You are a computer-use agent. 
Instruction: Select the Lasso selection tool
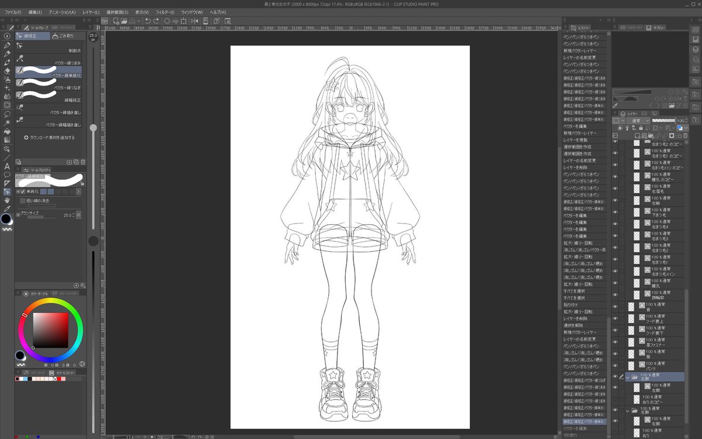pyautogui.click(x=7, y=114)
